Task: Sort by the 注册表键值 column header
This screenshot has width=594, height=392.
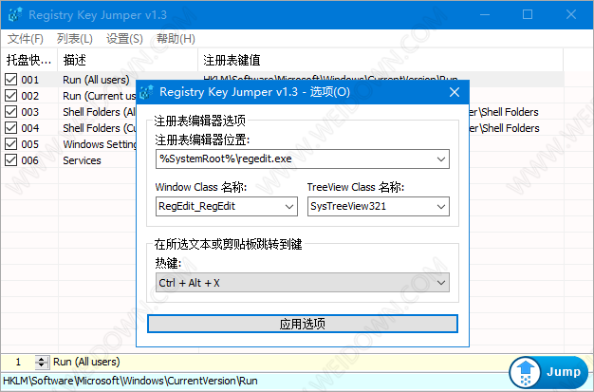Action: pyautogui.click(x=381, y=60)
